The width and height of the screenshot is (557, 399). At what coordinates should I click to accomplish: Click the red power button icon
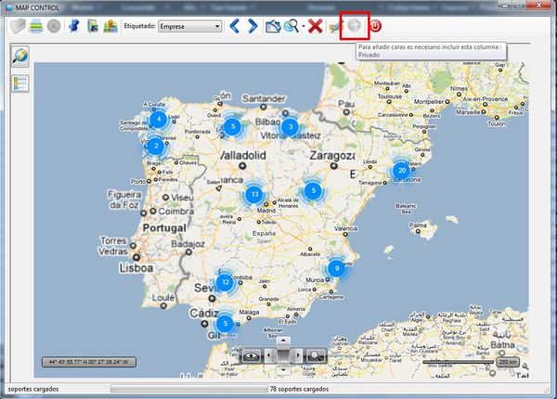click(x=376, y=26)
